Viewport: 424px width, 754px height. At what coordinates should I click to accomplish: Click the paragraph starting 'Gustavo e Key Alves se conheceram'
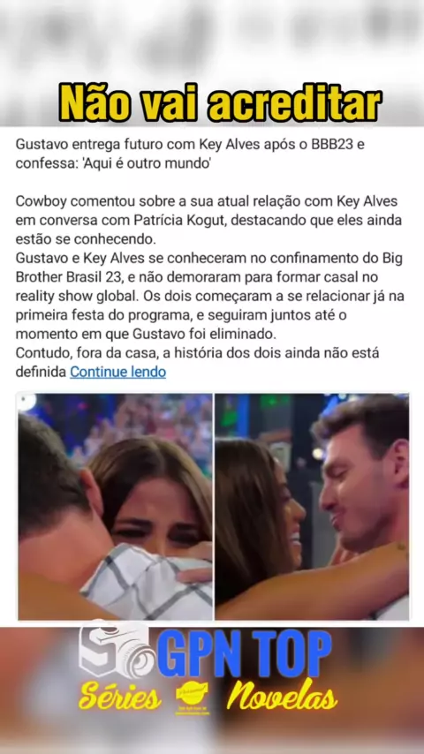coord(209,296)
